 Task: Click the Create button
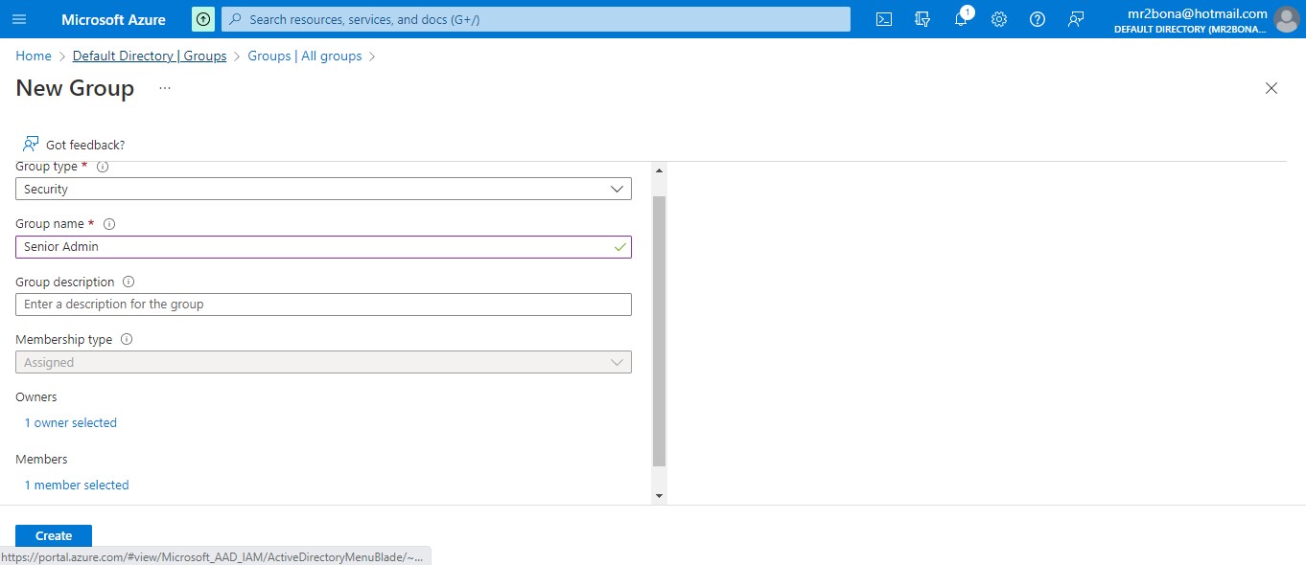click(53, 535)
